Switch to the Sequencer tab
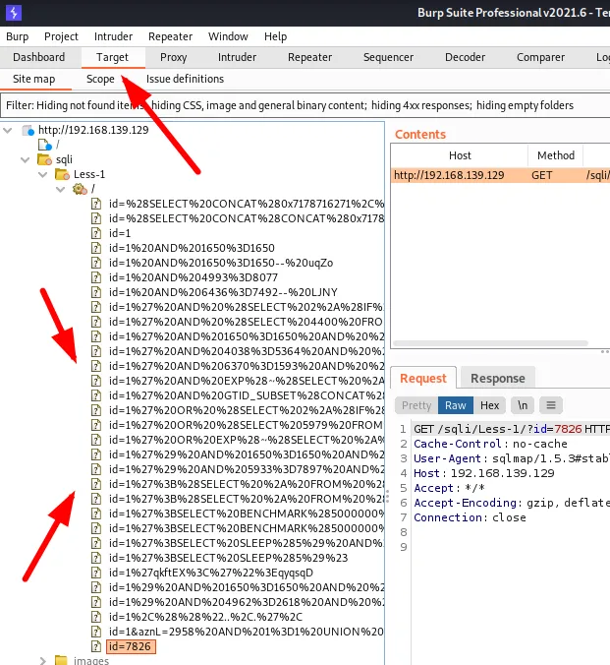The image size is (610, 665). pos(388,57)
